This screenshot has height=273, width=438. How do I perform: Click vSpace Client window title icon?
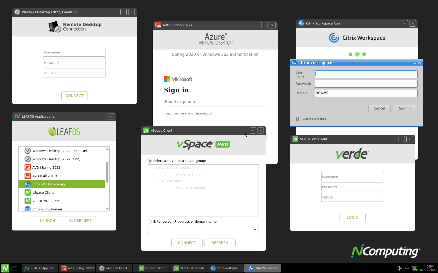point(146,130)
